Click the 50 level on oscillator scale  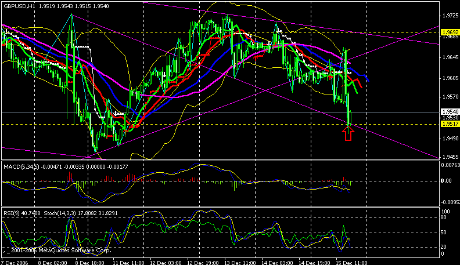[444, 233]
